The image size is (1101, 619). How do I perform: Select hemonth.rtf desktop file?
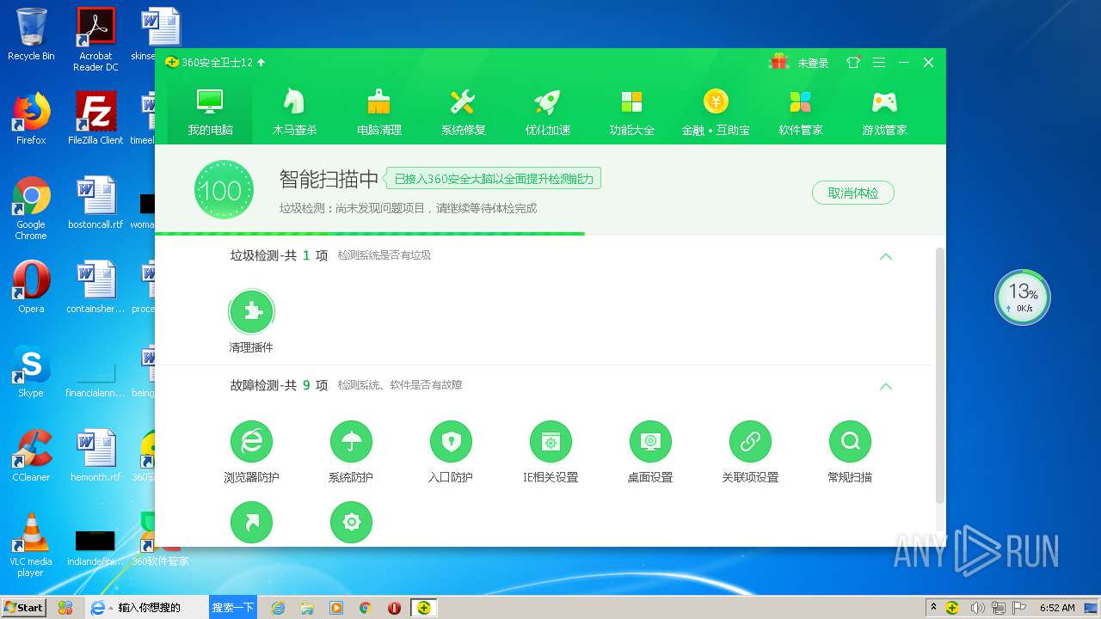(x=95, y=456)
